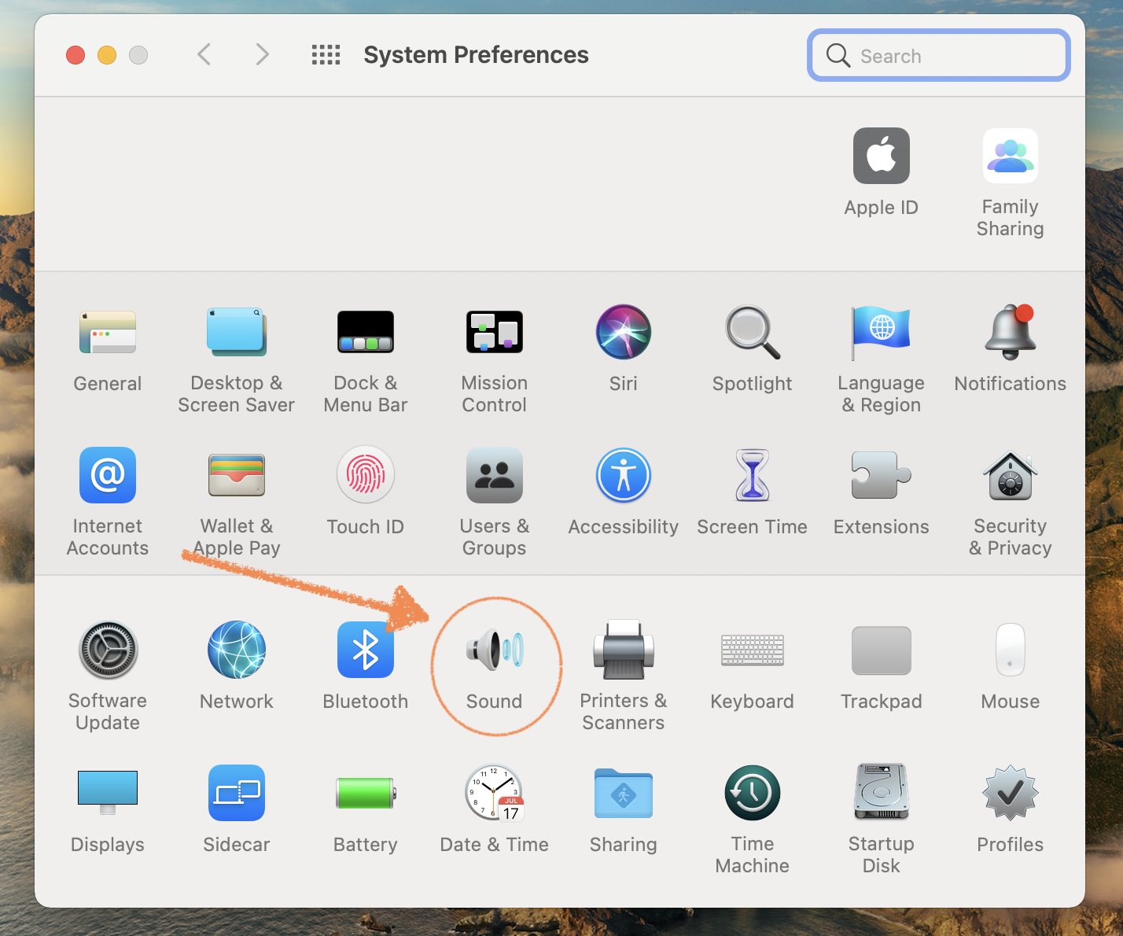This screenshot has height=936, width=1123.
Task: Open Dock & Menu Bar settings
Action: click(366, 333)
